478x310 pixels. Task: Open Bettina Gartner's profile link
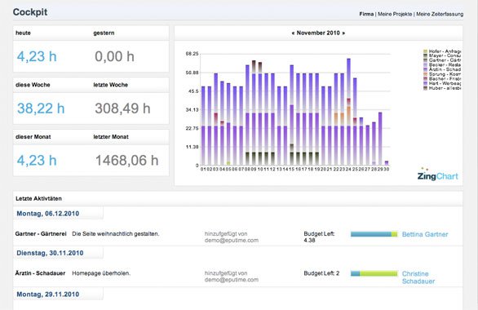point(425,234)
